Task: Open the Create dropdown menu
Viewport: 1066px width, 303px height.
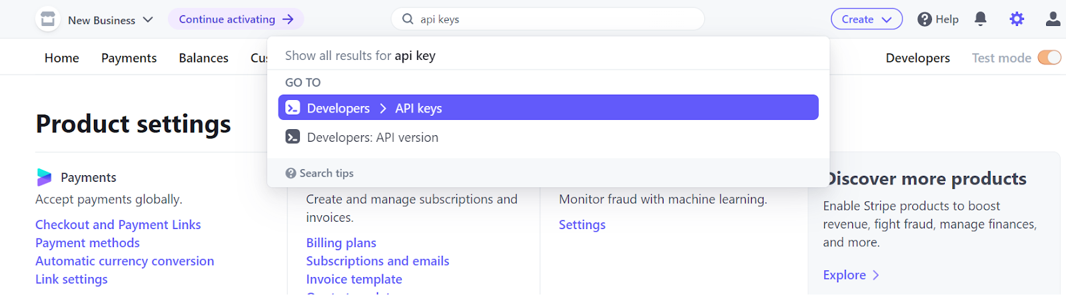Action: coord(866,19)
